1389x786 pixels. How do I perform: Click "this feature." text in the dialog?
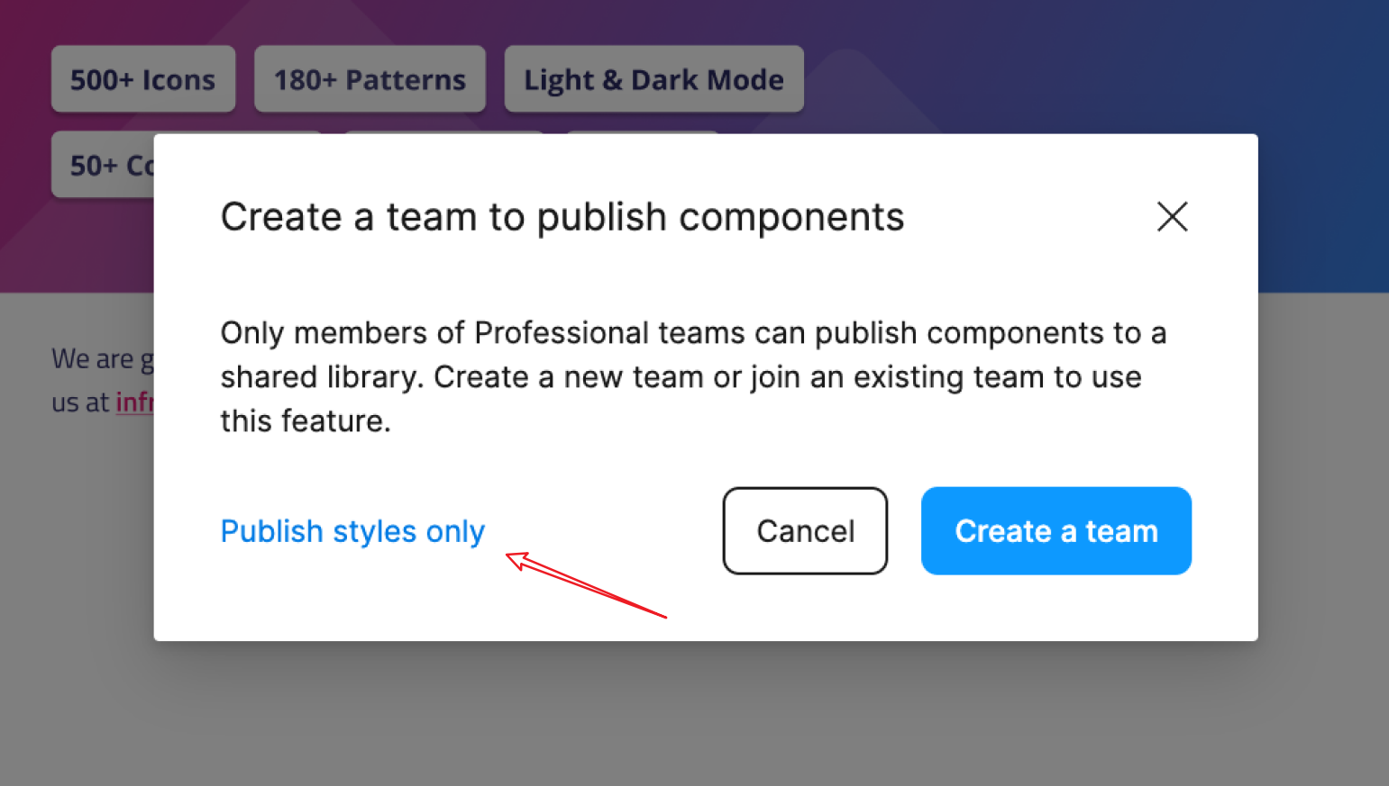coord(306,421)
